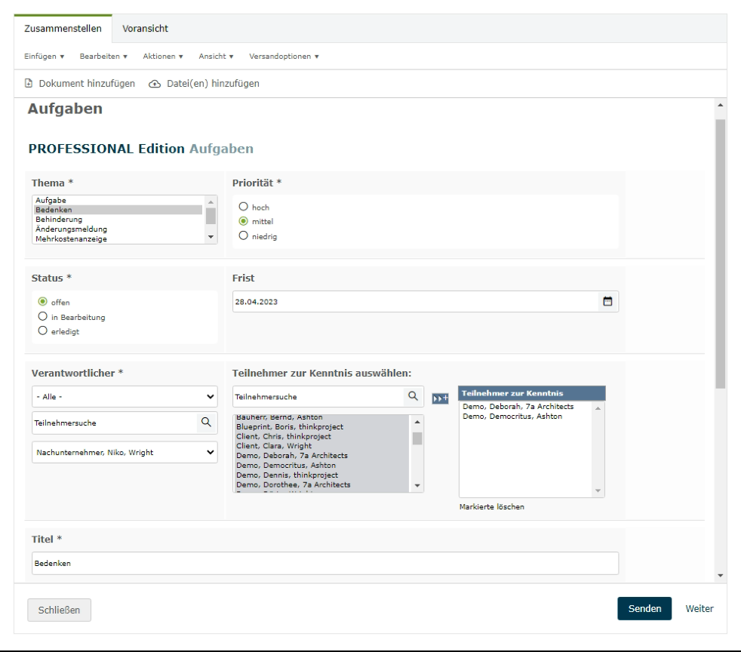Image resolution: width=741 pixels, height=652 pixels.
Task: Click participant list scroll-up arrow
Action: click(x=417, y=422)
